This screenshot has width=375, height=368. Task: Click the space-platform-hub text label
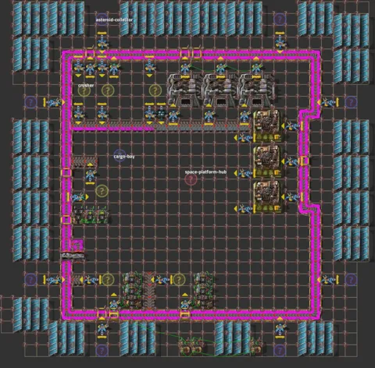(205, 172)
